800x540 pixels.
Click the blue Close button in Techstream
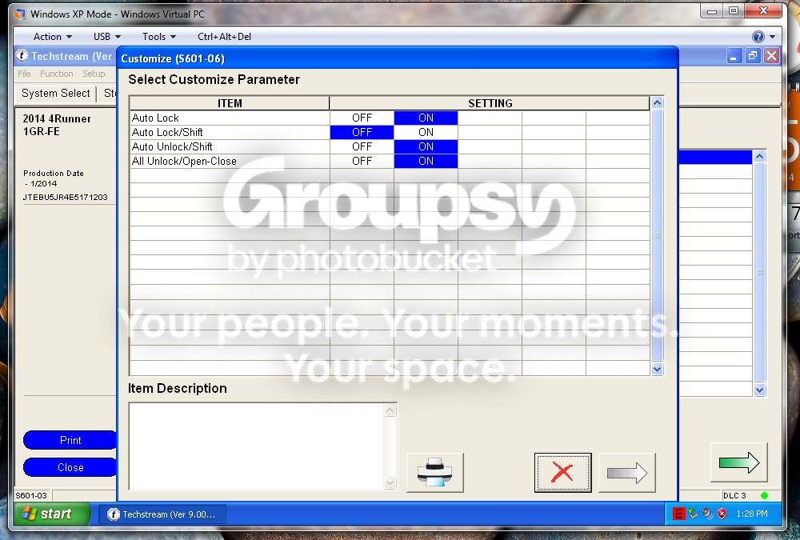[70, 467]
